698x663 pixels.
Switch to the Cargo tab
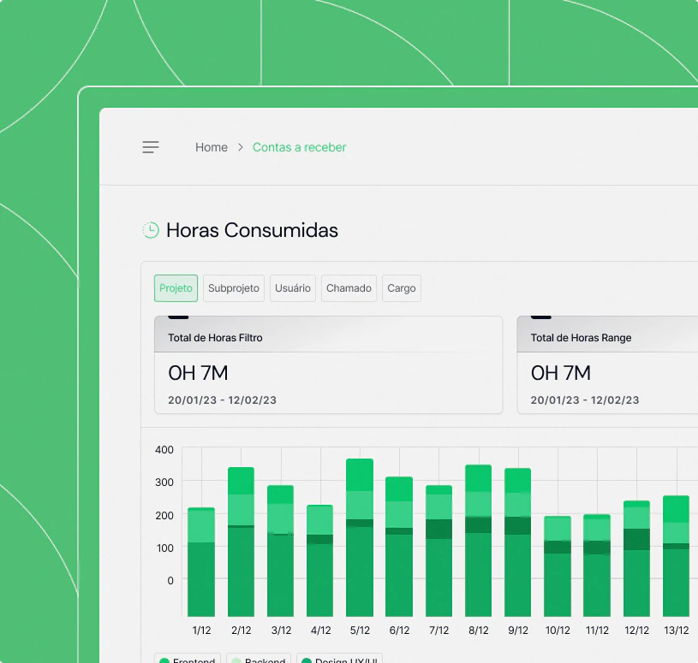(x=401, y=288)
